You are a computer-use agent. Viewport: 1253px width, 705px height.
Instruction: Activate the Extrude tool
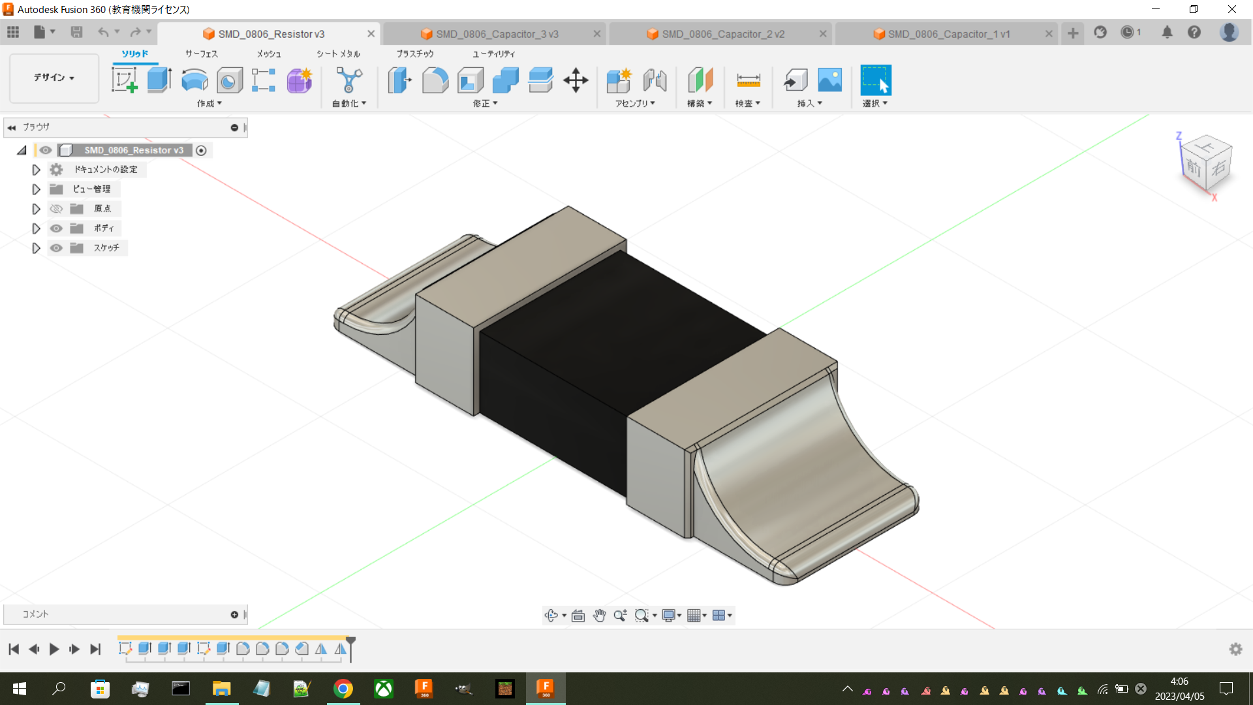pyautogui.click(x=159, y=80)
